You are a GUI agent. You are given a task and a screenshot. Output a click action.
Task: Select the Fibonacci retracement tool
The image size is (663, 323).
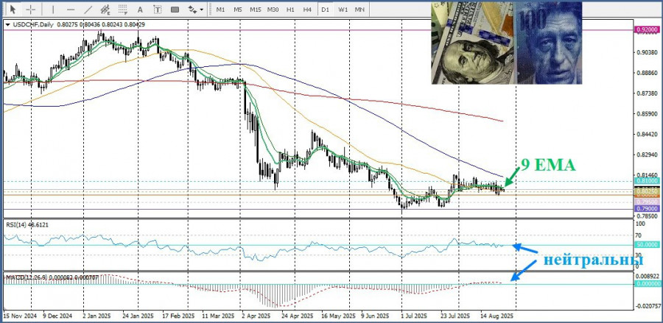123,10
